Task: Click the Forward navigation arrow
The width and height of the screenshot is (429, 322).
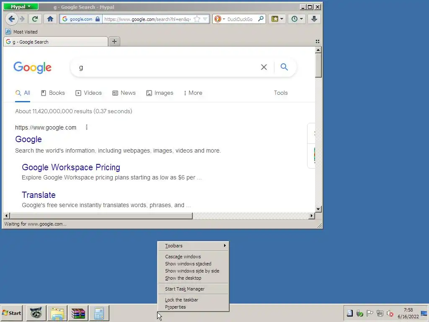Action: [x=22, y=19]
